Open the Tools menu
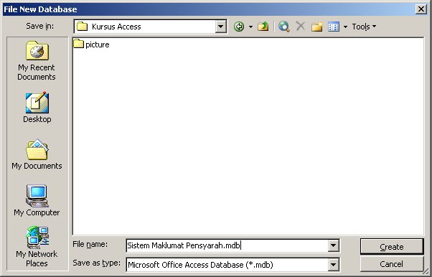 [364, 27]
